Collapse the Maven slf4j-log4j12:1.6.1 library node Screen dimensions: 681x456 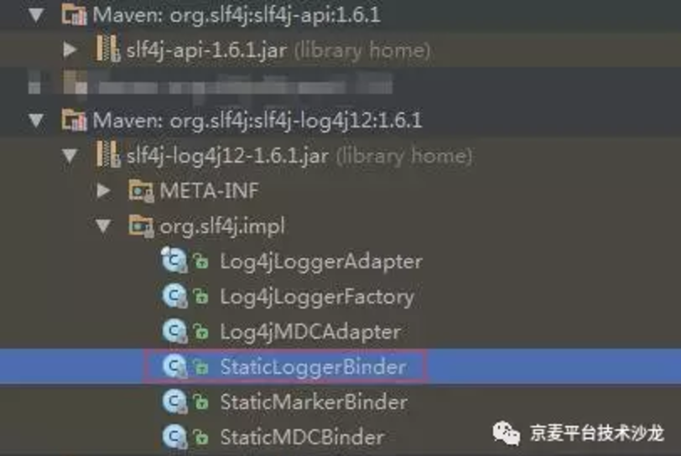tap(36, 121)
